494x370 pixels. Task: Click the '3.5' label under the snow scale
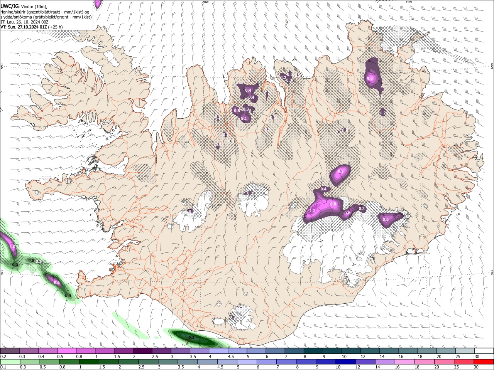193,357
